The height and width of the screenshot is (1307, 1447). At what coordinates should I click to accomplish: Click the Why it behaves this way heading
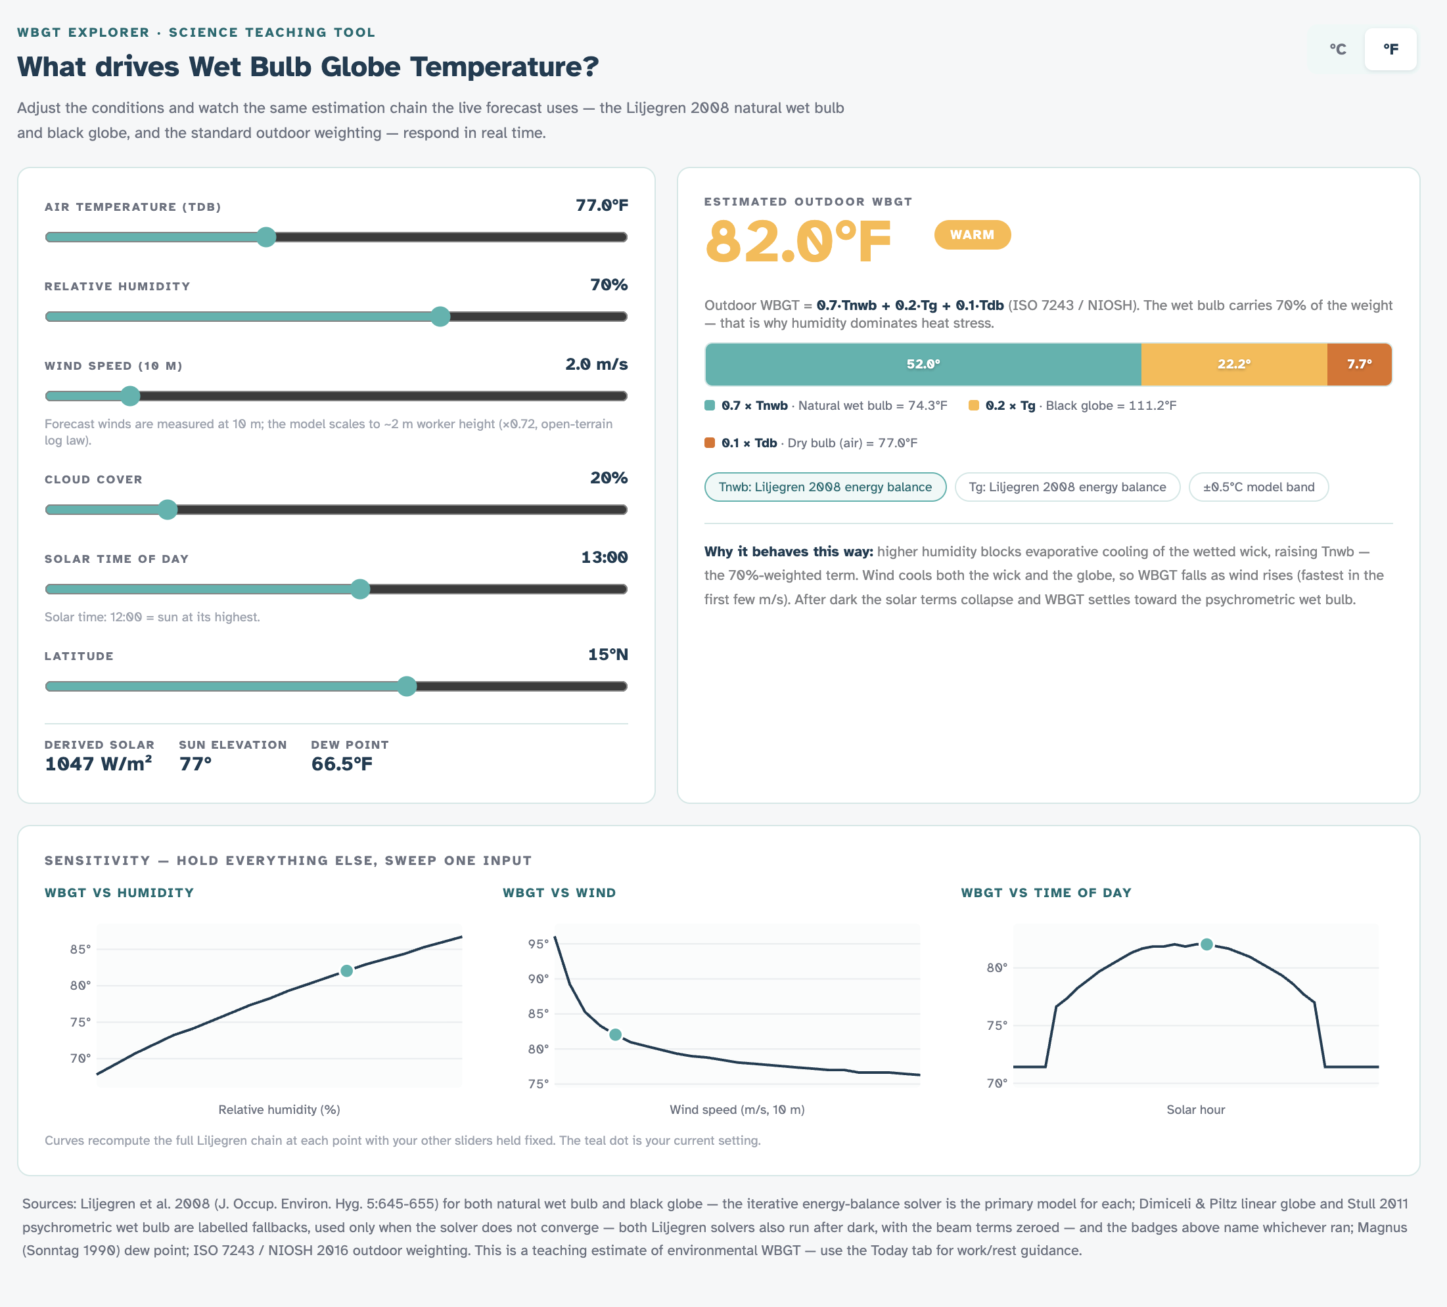click(x=789, y=551)
